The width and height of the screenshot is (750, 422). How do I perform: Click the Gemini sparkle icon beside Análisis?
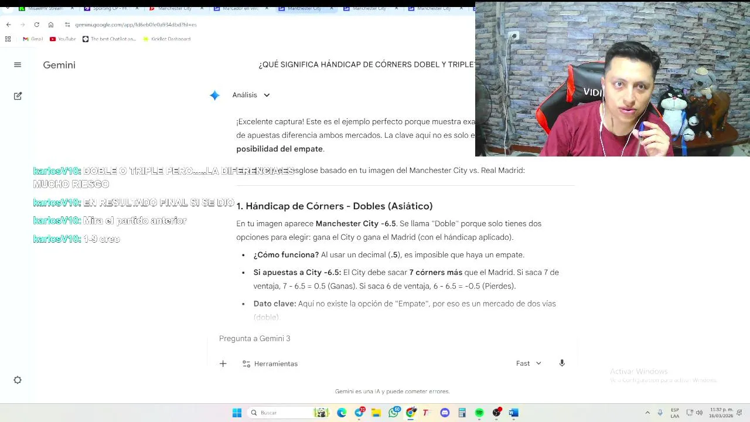tap(214, 95)
